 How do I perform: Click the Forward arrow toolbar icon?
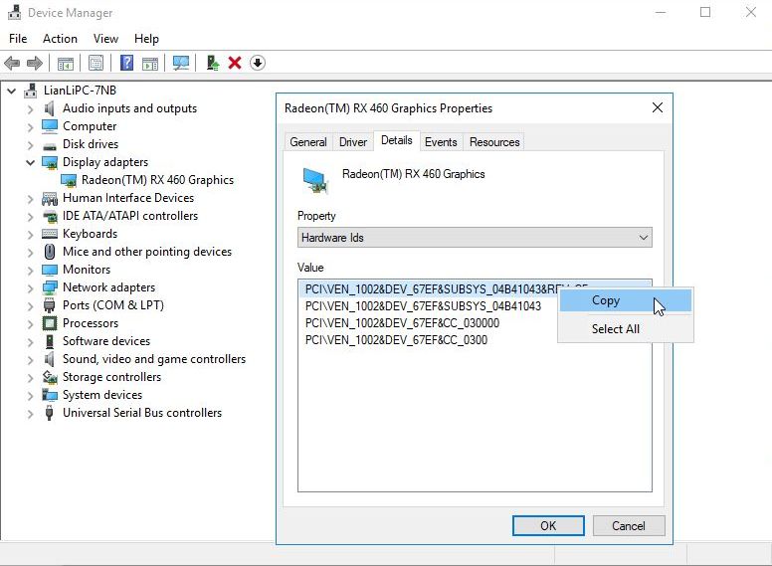(35, 63)
